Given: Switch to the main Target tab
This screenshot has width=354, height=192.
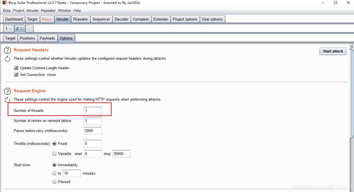Looking at the screenshot, I should [32, 19].
